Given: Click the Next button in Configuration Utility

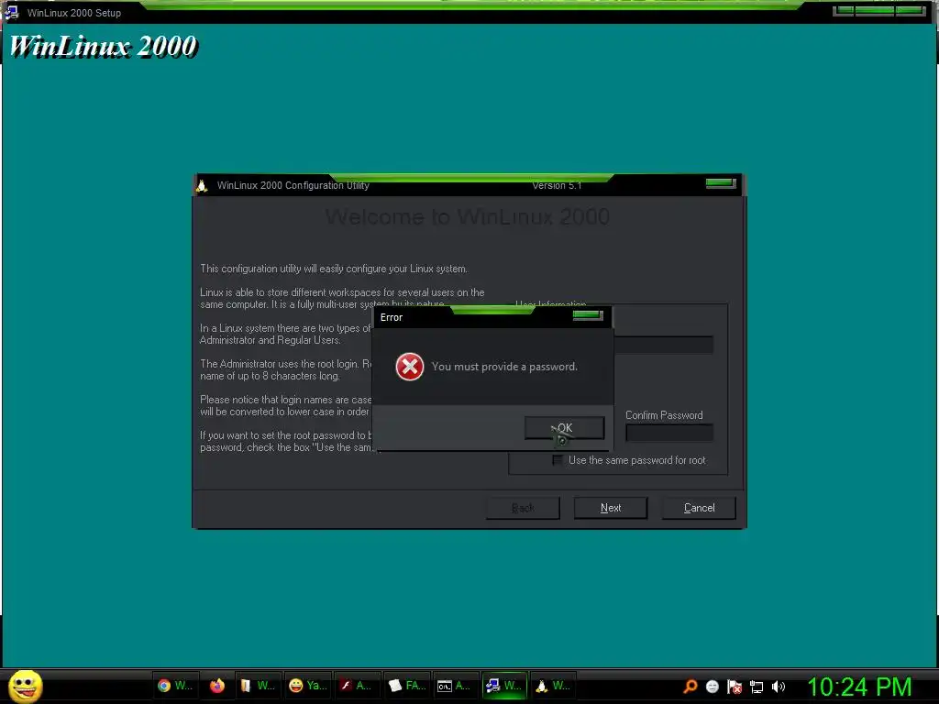Looking at the screenshot, I should 610,508.
